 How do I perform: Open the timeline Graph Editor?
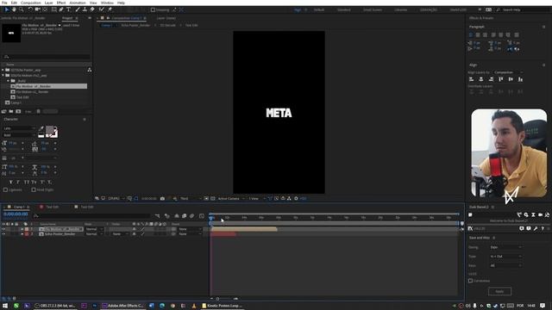pyautogui.click(x=202, y=216)
